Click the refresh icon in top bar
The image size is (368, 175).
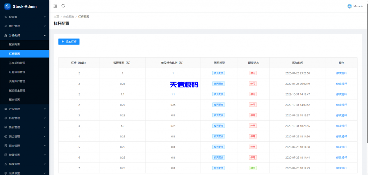(63, 6)
